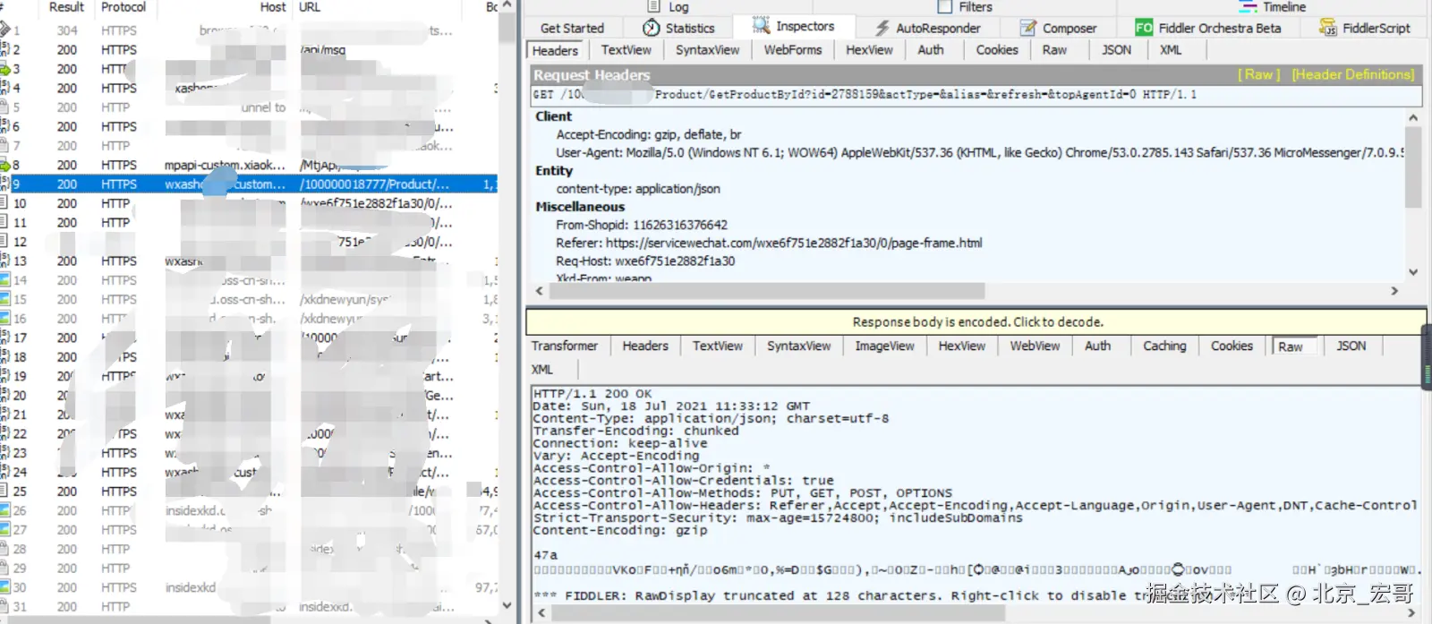
Task: Click the lock icon on session 5
Action: (x=4, y=107)
